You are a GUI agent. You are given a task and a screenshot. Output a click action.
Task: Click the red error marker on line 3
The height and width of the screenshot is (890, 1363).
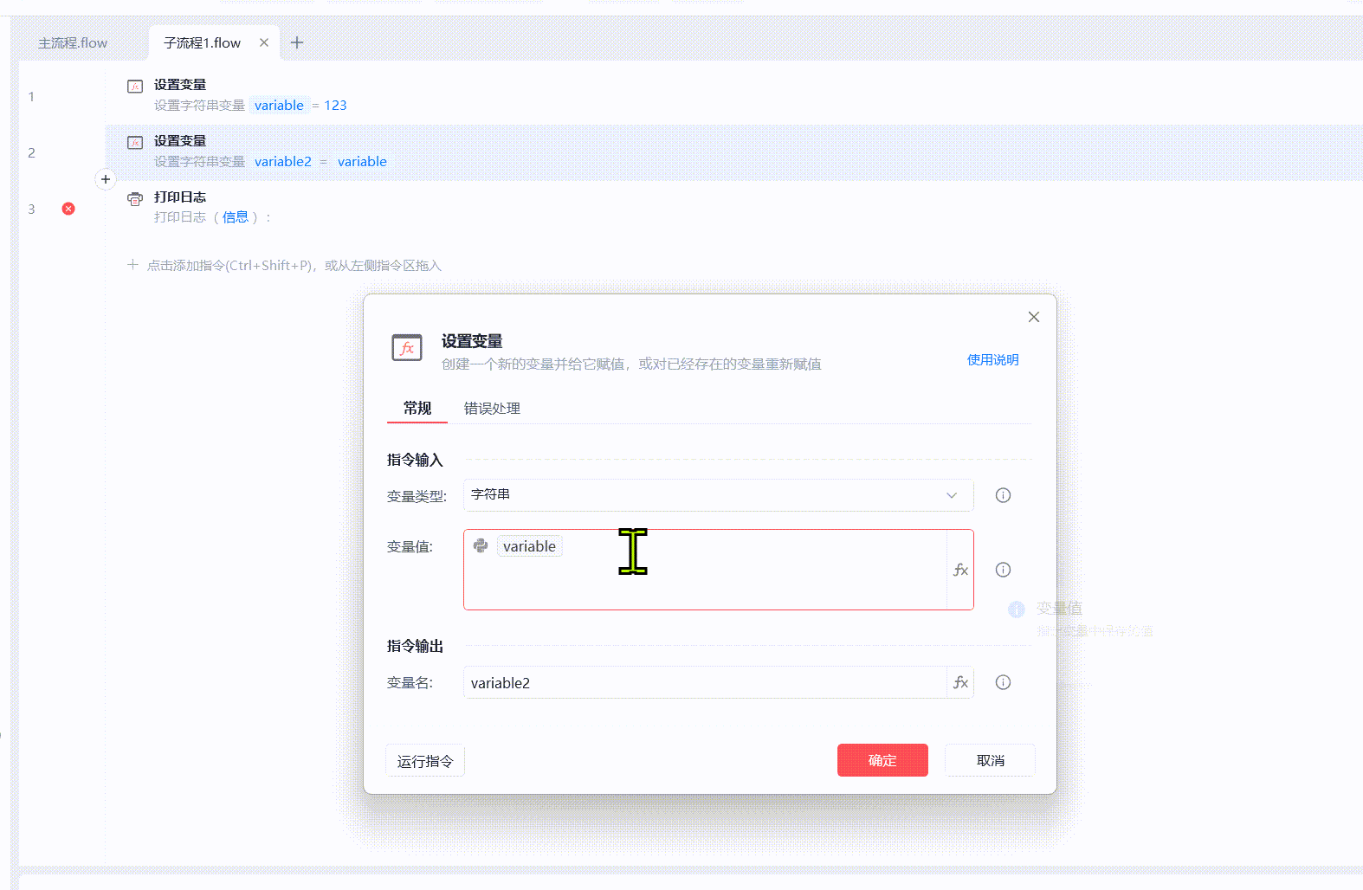68,209
